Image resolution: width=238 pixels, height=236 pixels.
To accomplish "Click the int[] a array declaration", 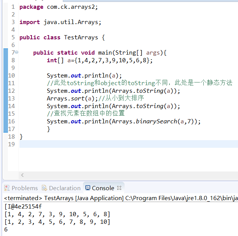I will (x=99, y=60).
